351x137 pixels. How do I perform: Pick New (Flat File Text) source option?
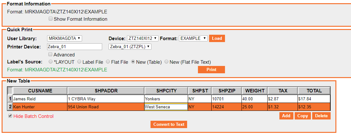pyautogui.click(x=166, y=62)
